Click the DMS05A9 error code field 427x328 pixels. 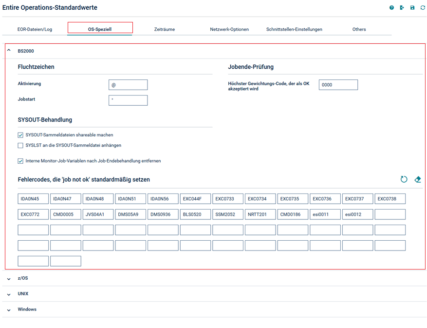(x=130, y=214)
